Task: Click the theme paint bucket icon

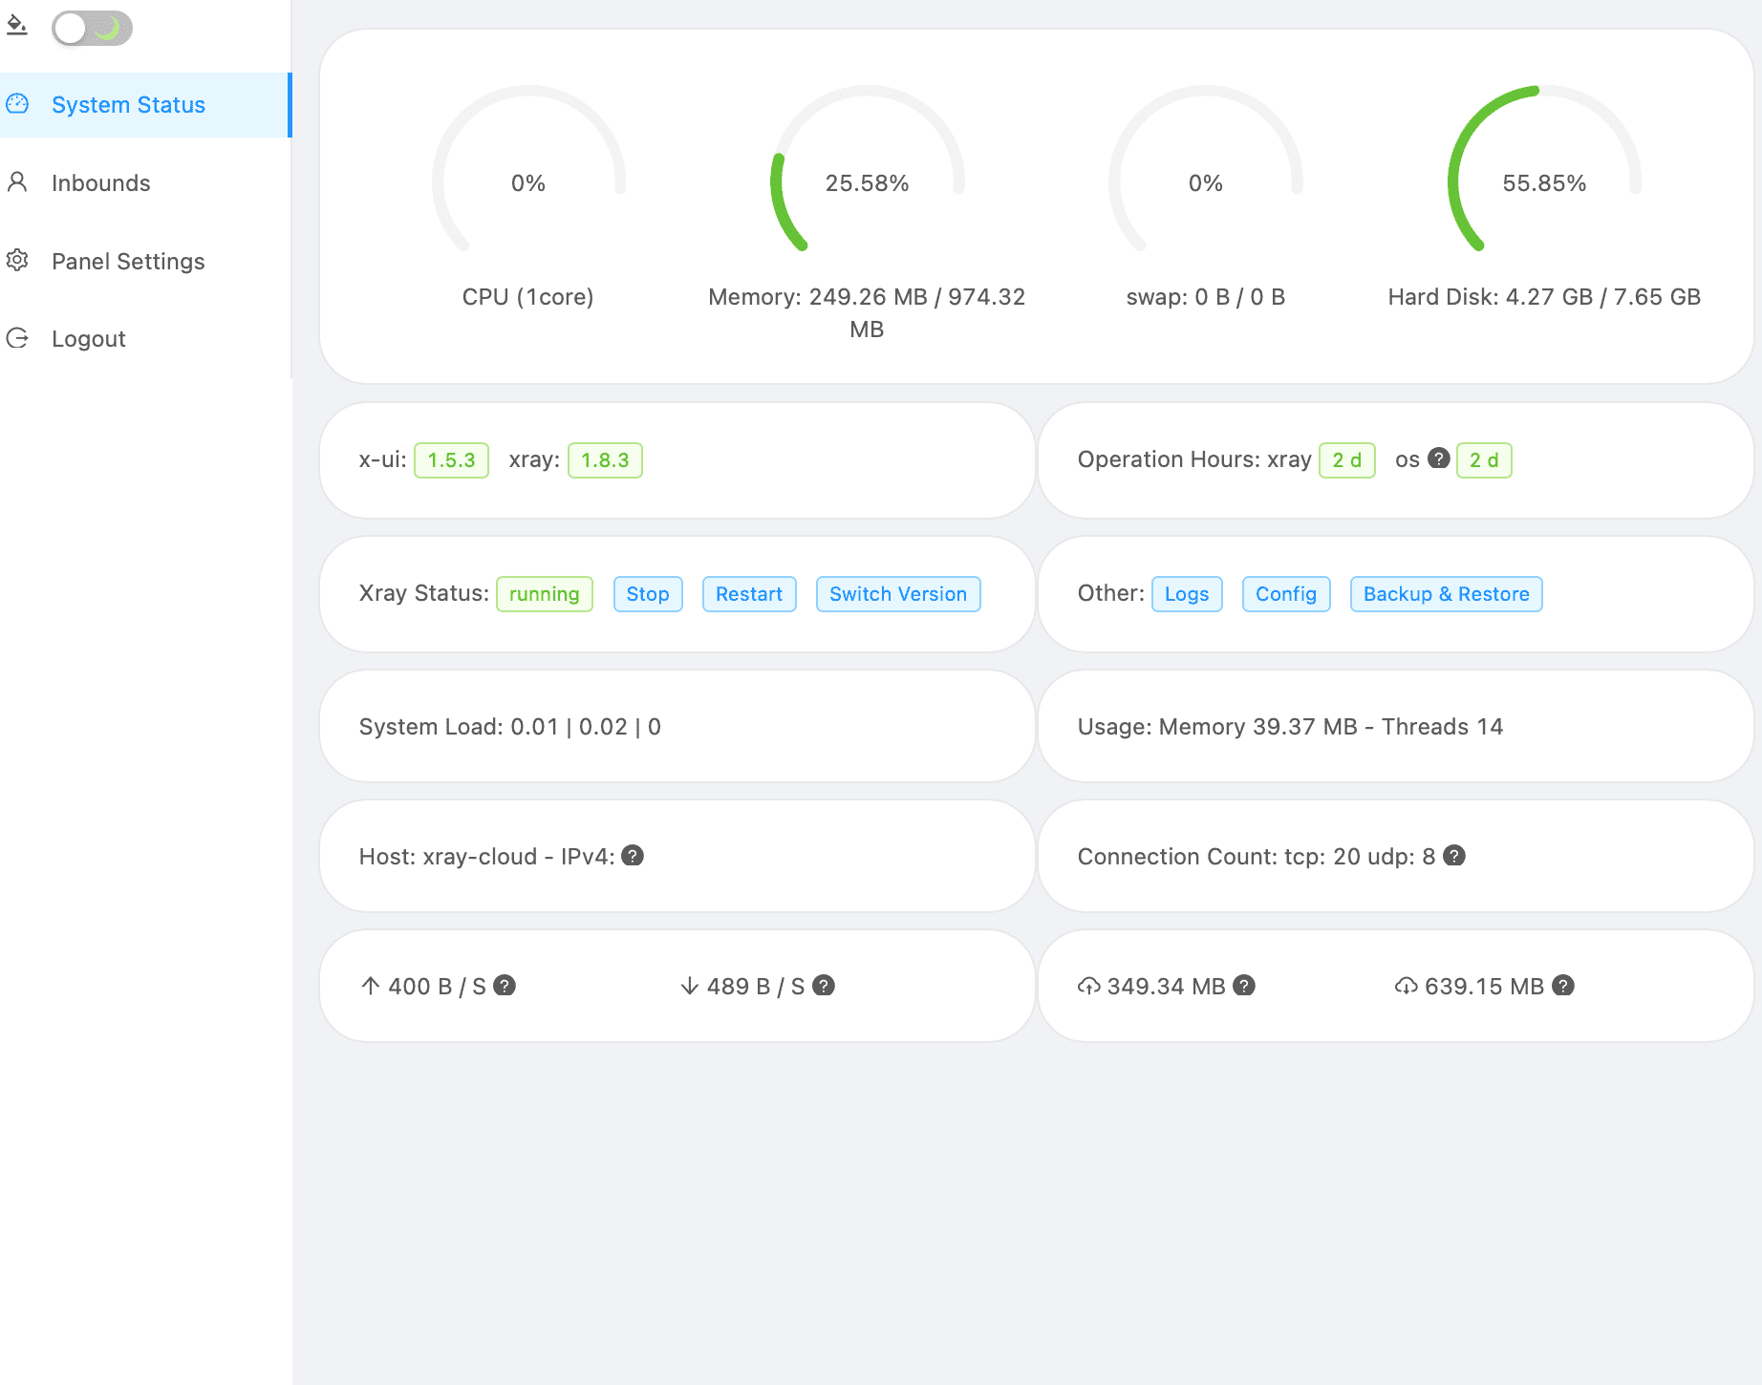Action: pos(17,26)
